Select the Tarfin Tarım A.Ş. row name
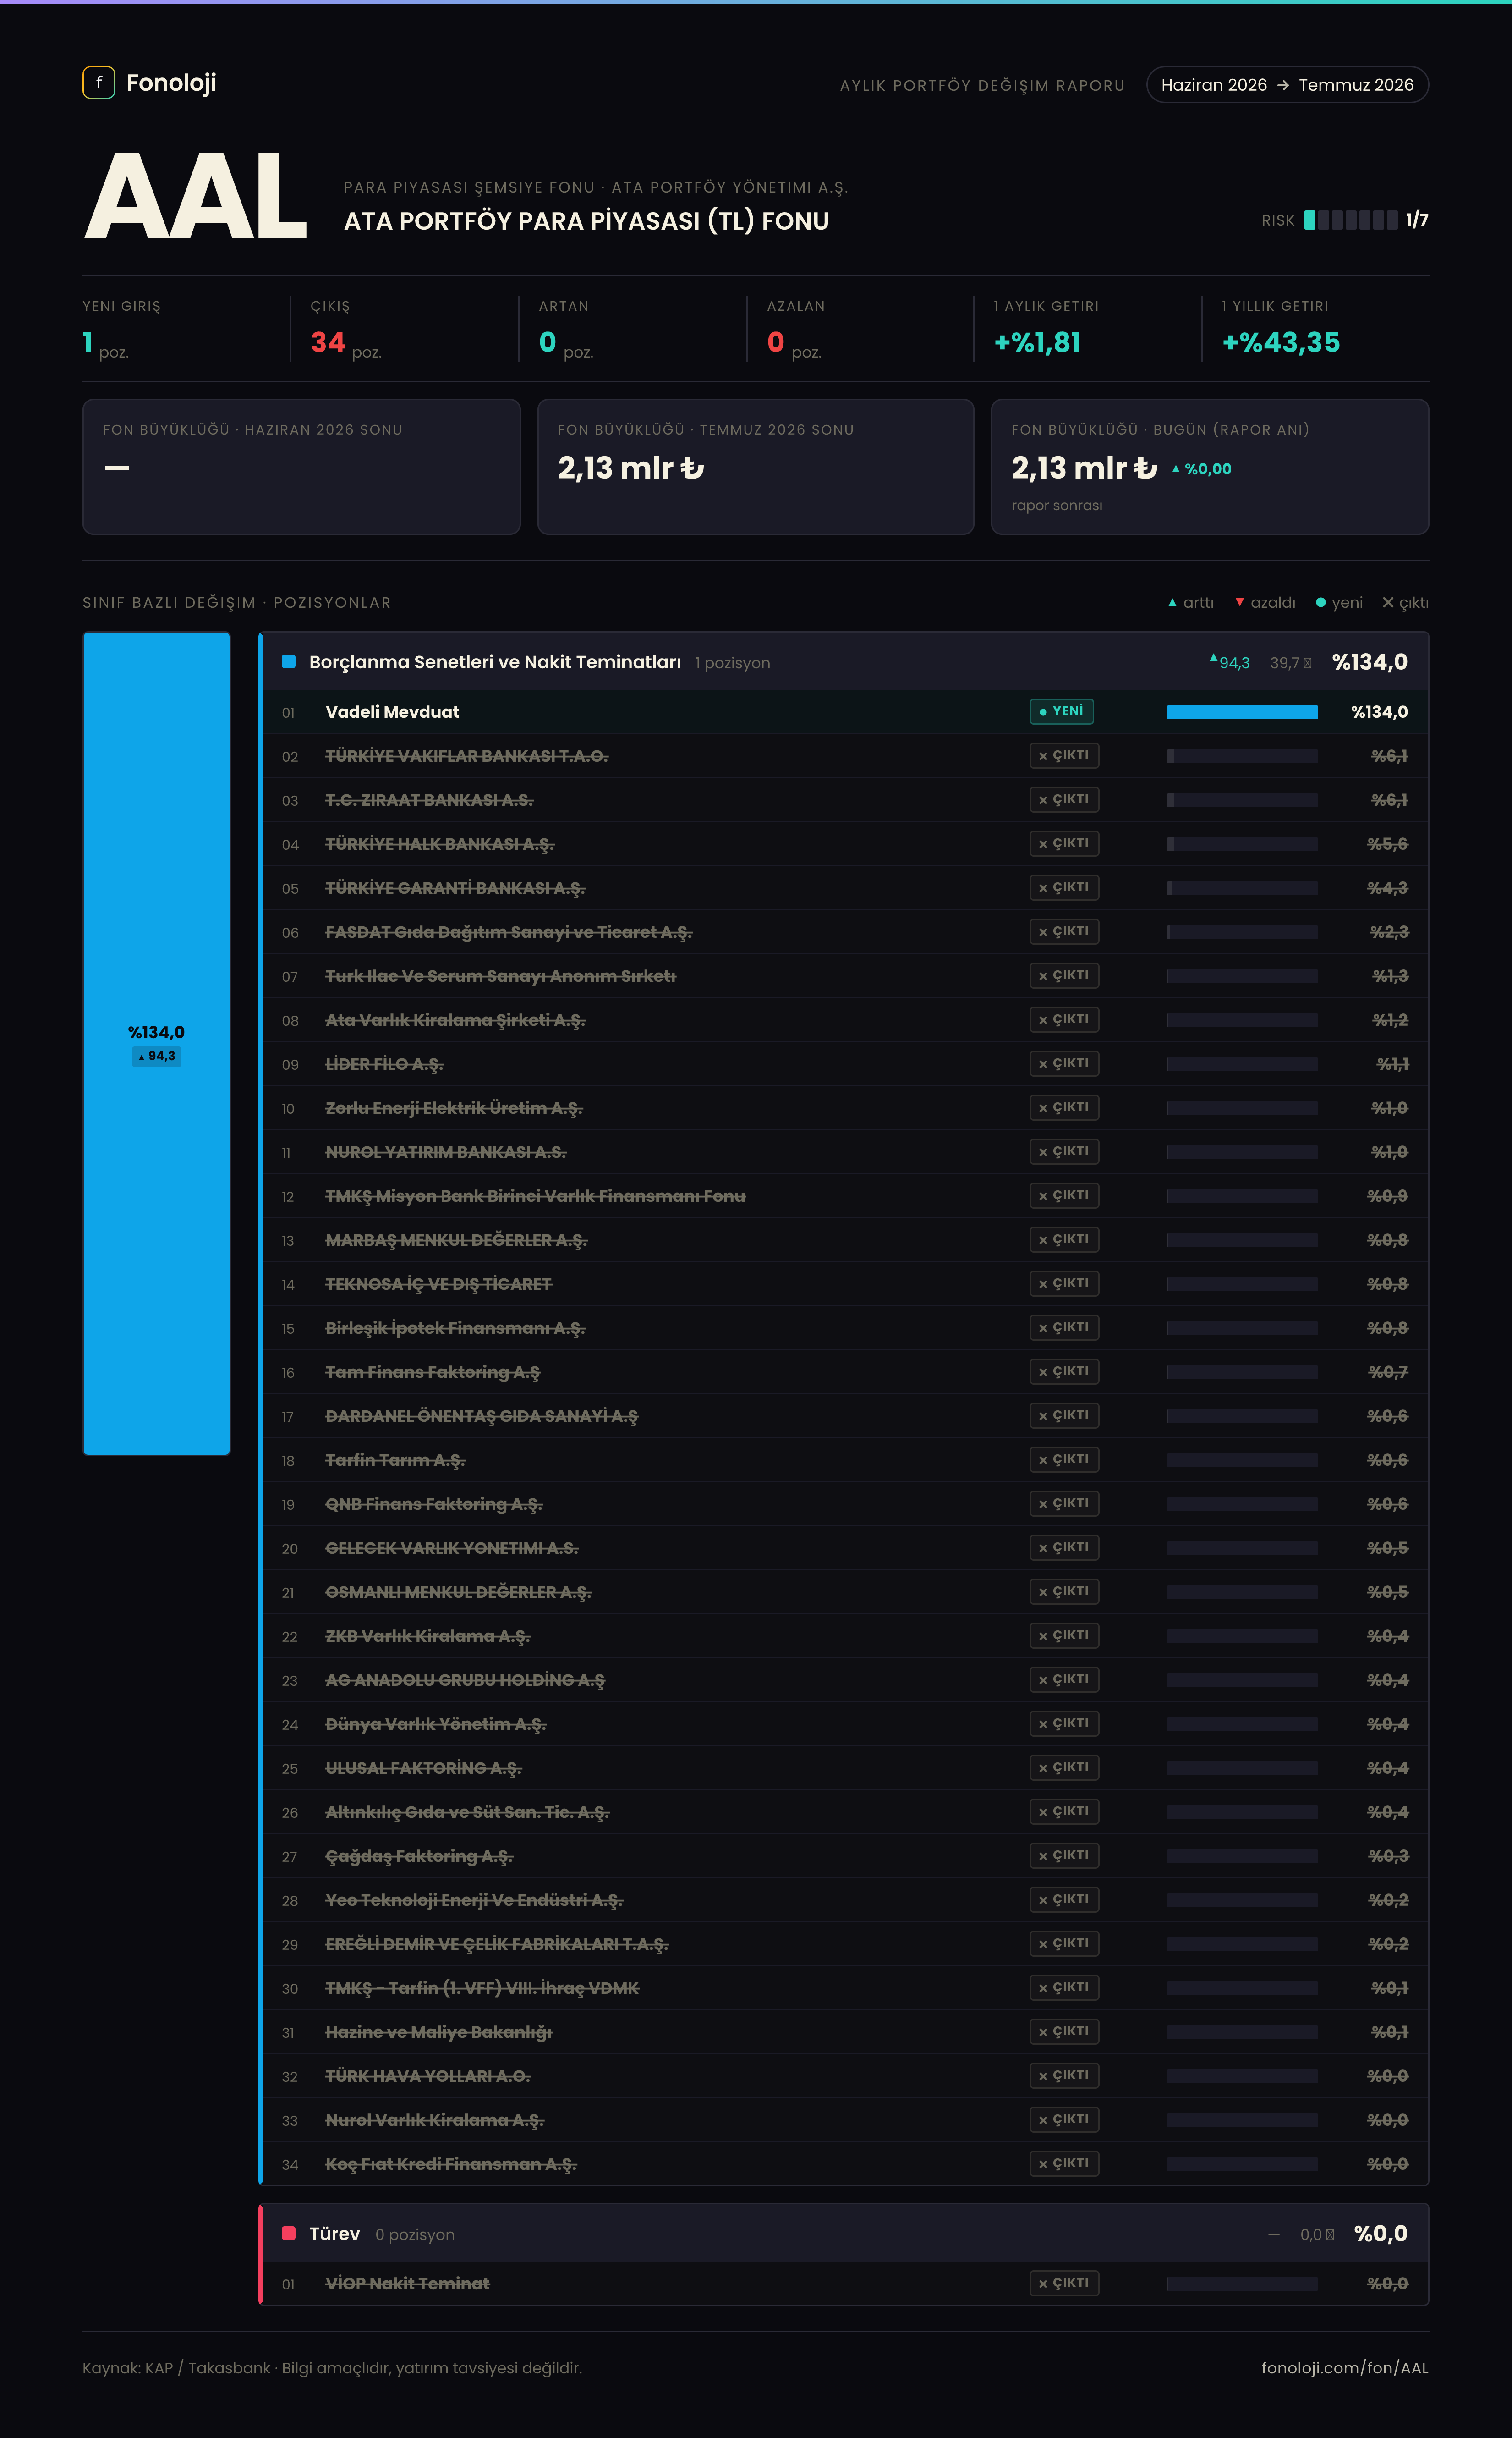 (396, 1461)
